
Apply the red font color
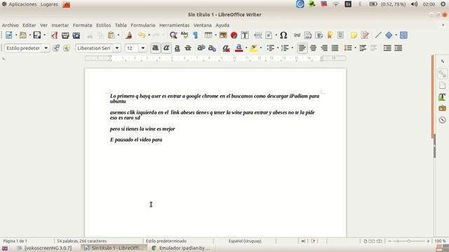tap(239, 48)
